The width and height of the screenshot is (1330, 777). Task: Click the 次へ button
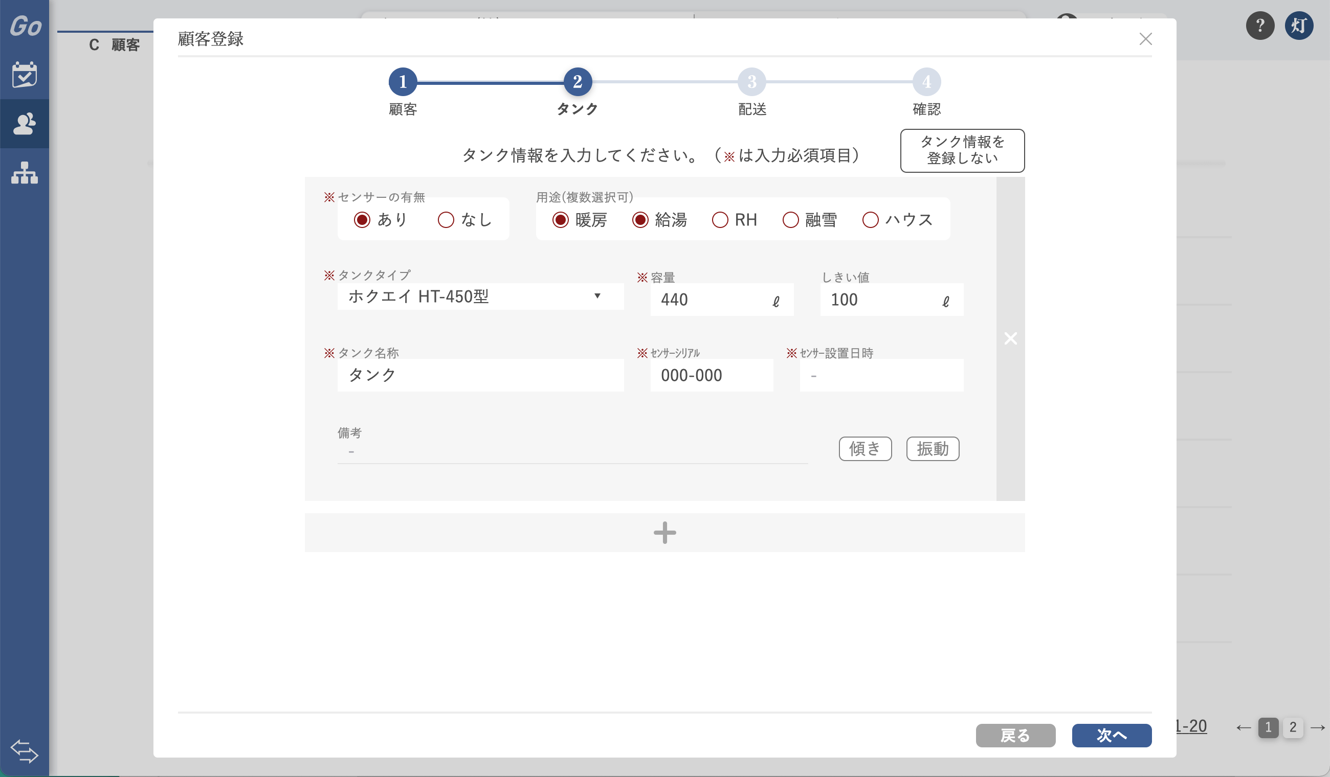[x=1112, y=735]
